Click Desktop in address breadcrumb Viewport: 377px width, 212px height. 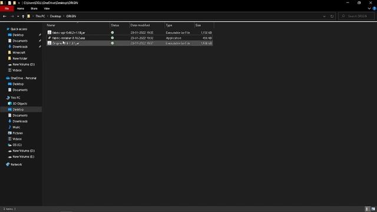(x=55, y=16)
